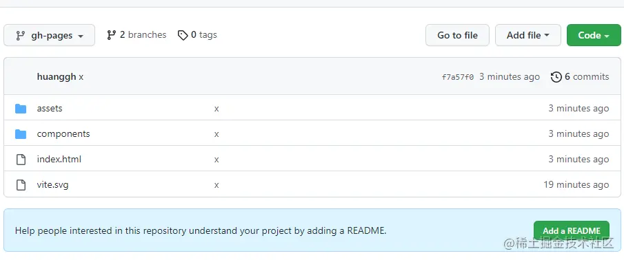The width and height of the screenshot is (624, 260).
Task: Click 3 minutes ago in assets row
Action: click(578, 109)
